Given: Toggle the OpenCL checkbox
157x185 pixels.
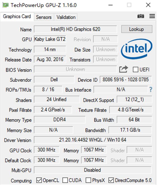Looking at the screenshot, I should click(x=39, y=180).
